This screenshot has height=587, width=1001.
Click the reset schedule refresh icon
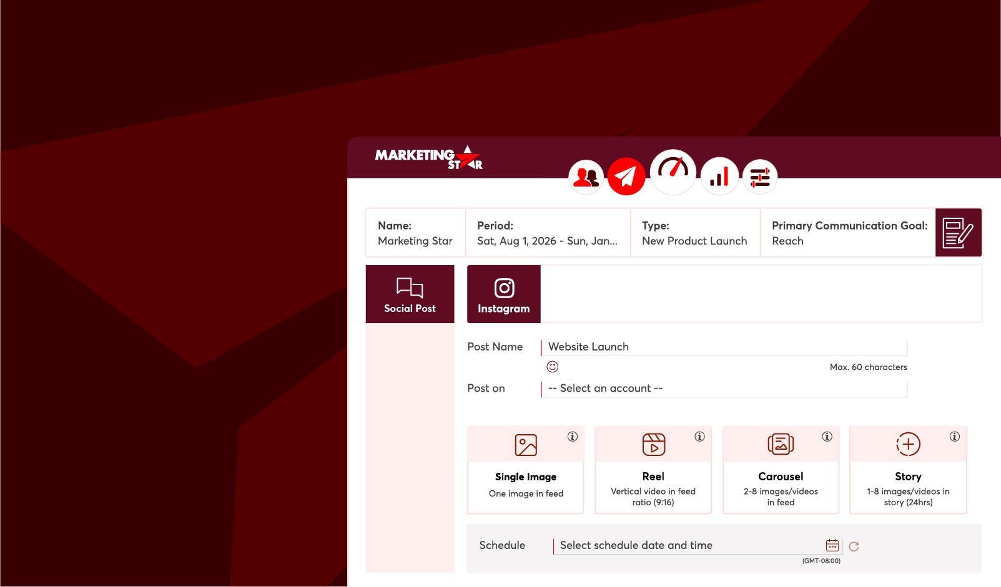(x=854, y=546)
